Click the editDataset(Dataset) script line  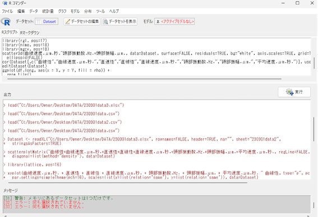25,66
